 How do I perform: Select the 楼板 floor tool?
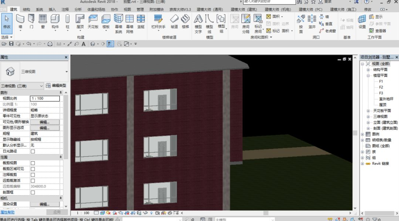(x=106, y=22)
